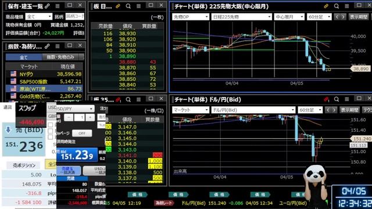This screenshot has width=372, height=209.
Task: Increase quantity with plus button
Action: 90,117
